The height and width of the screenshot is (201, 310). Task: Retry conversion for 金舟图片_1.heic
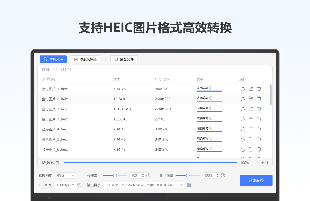tap(243, 89)
